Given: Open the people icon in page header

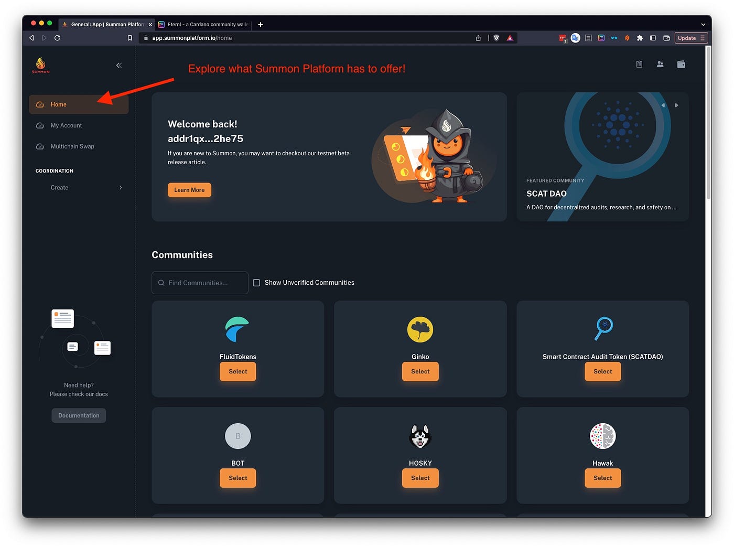Looking at the screenshot, I should (x=660, y=64).
